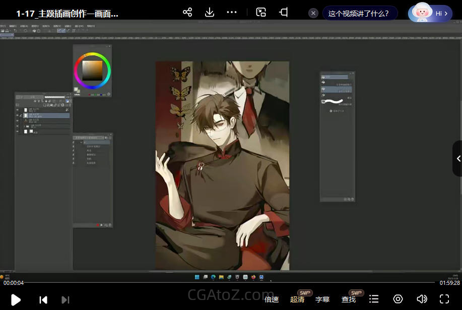Toggle the volume speaker icon
Viewport: 462px width, 310px height.
click(x=421, y=299)
